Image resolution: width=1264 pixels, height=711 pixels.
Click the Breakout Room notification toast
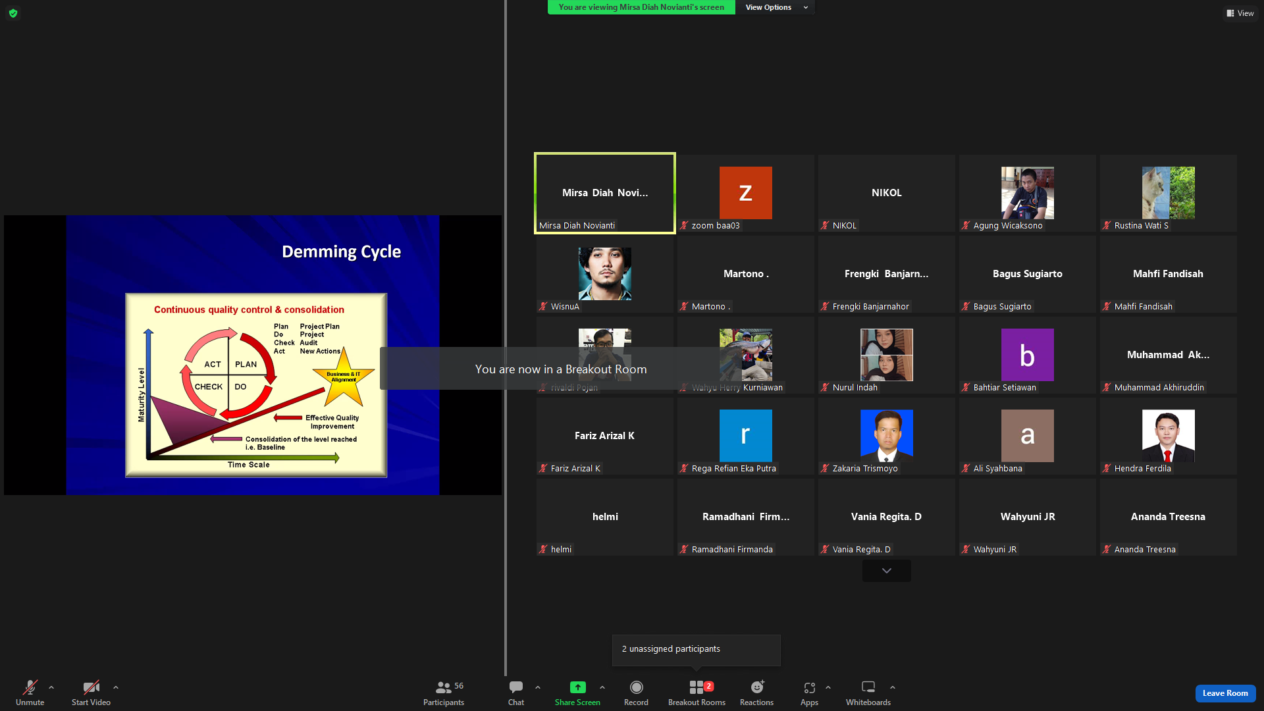click(561, 369)
